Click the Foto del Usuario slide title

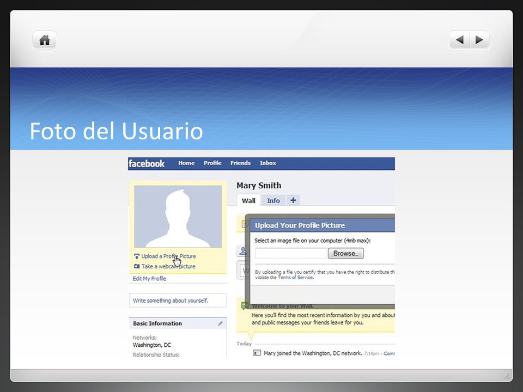pyautogui.click(x=117, y=131)
